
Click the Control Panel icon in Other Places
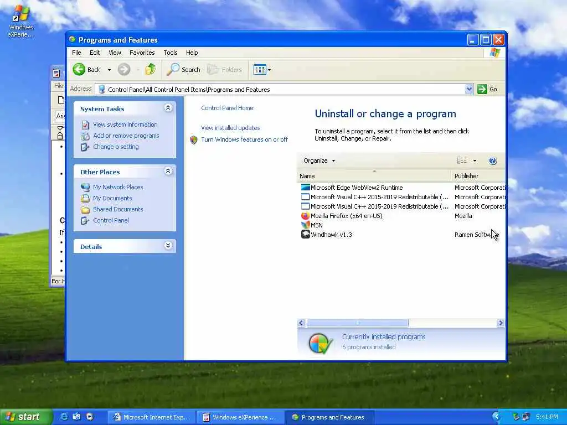85,220
